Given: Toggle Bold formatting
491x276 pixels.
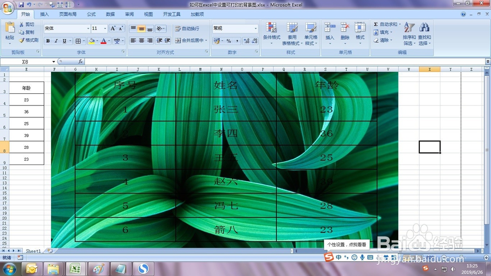Looking at the screenshot, I should (x=48, y=41).
